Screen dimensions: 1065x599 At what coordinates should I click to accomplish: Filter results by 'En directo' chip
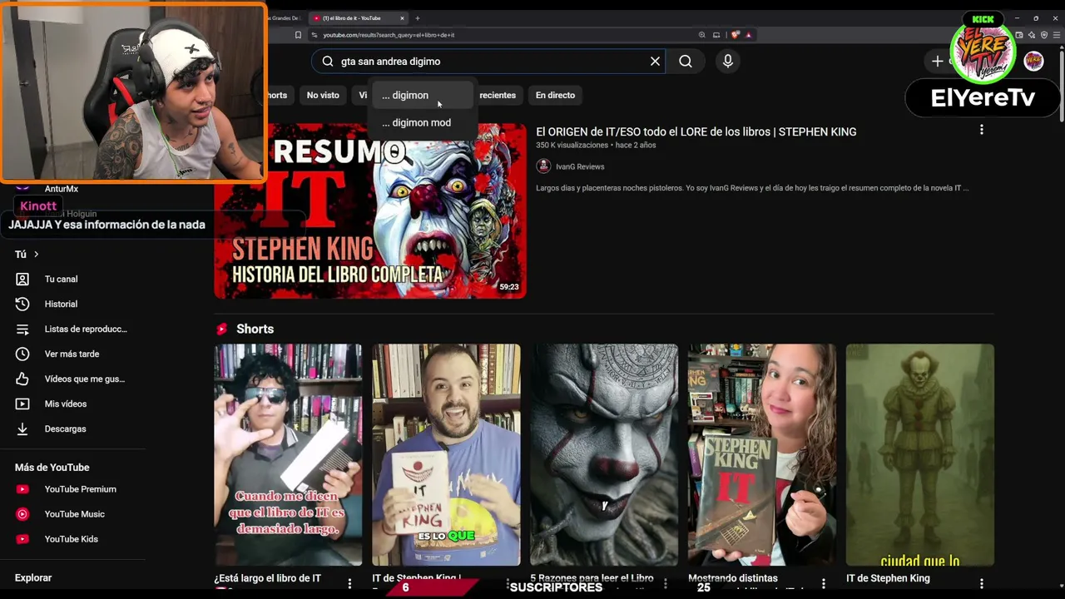tap(555, 96)
